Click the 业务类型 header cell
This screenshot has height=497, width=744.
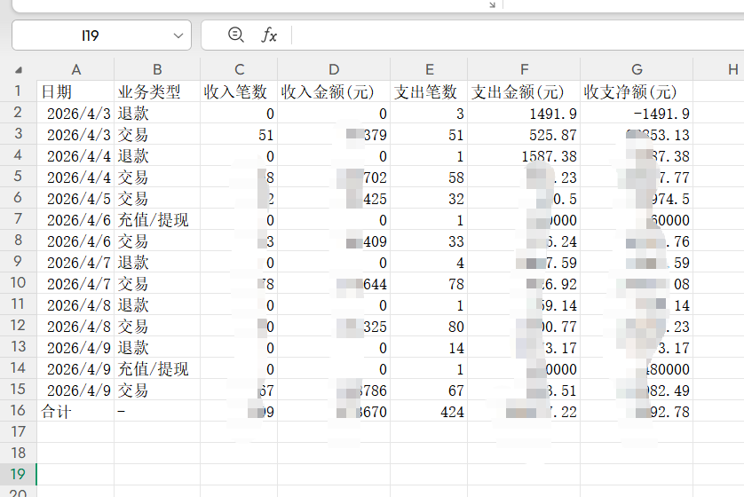(156, 91)
